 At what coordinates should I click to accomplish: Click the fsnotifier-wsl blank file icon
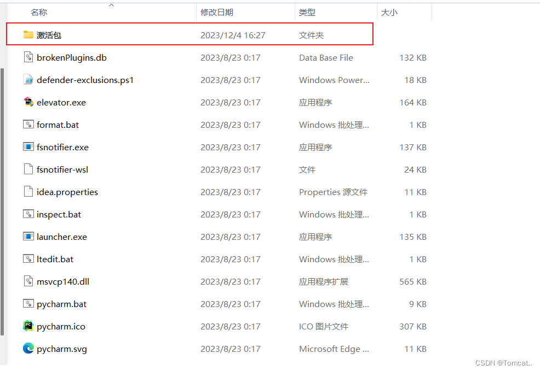pyautogui.click(x=28, y=169)
